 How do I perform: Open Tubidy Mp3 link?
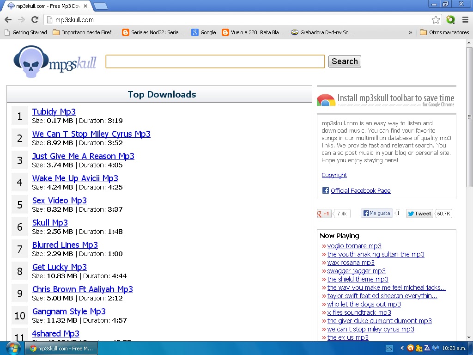[54, 112]
